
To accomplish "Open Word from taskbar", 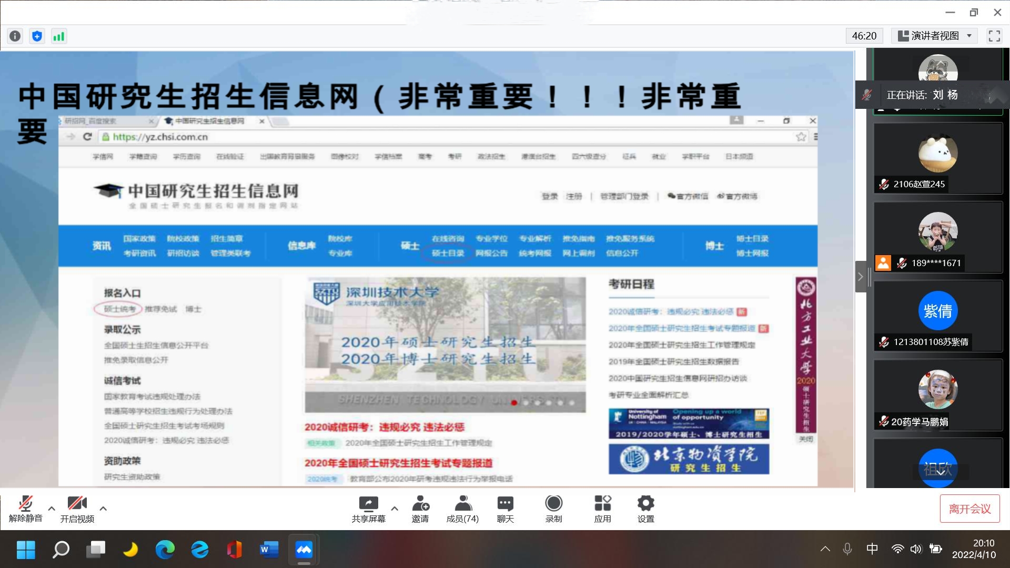I will click(269, 550).
